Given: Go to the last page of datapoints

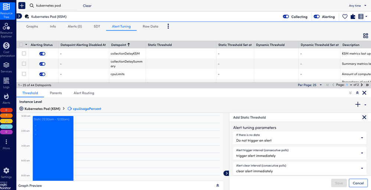Looking at the screenshot, I should coord(367,85).
